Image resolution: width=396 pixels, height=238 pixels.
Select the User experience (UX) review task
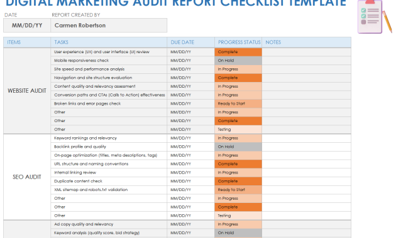point(109,52)
